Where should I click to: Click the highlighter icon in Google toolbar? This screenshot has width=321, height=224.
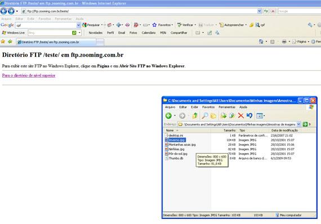[x=251, y=25]
